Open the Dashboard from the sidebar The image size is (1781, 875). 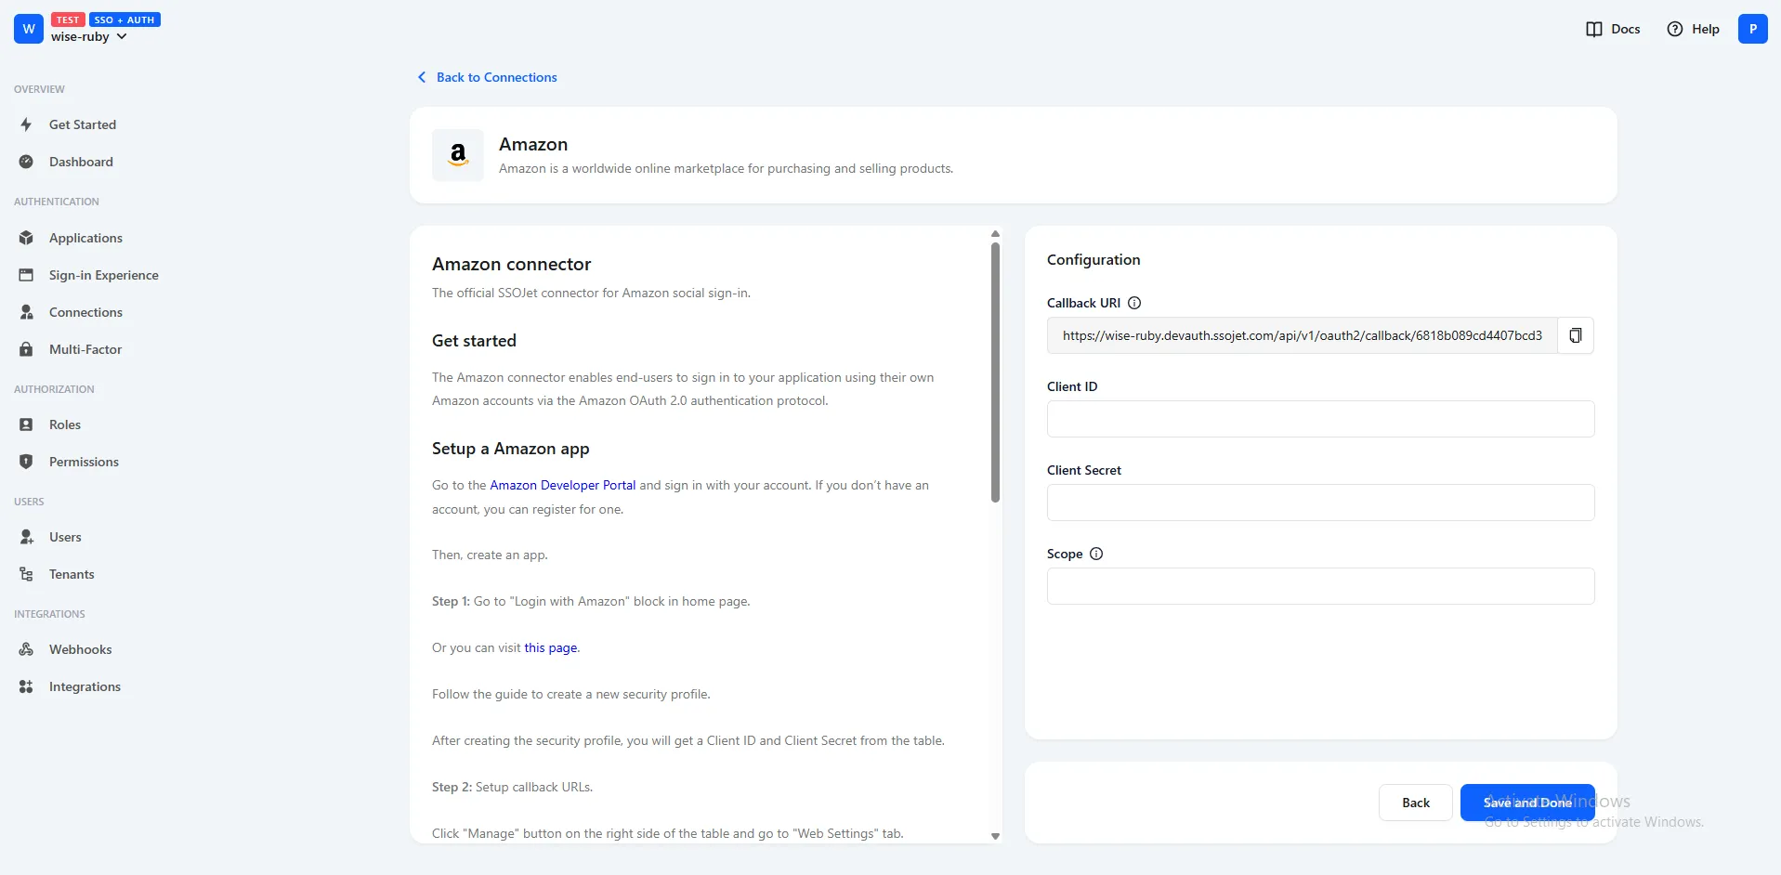(80, 161)
